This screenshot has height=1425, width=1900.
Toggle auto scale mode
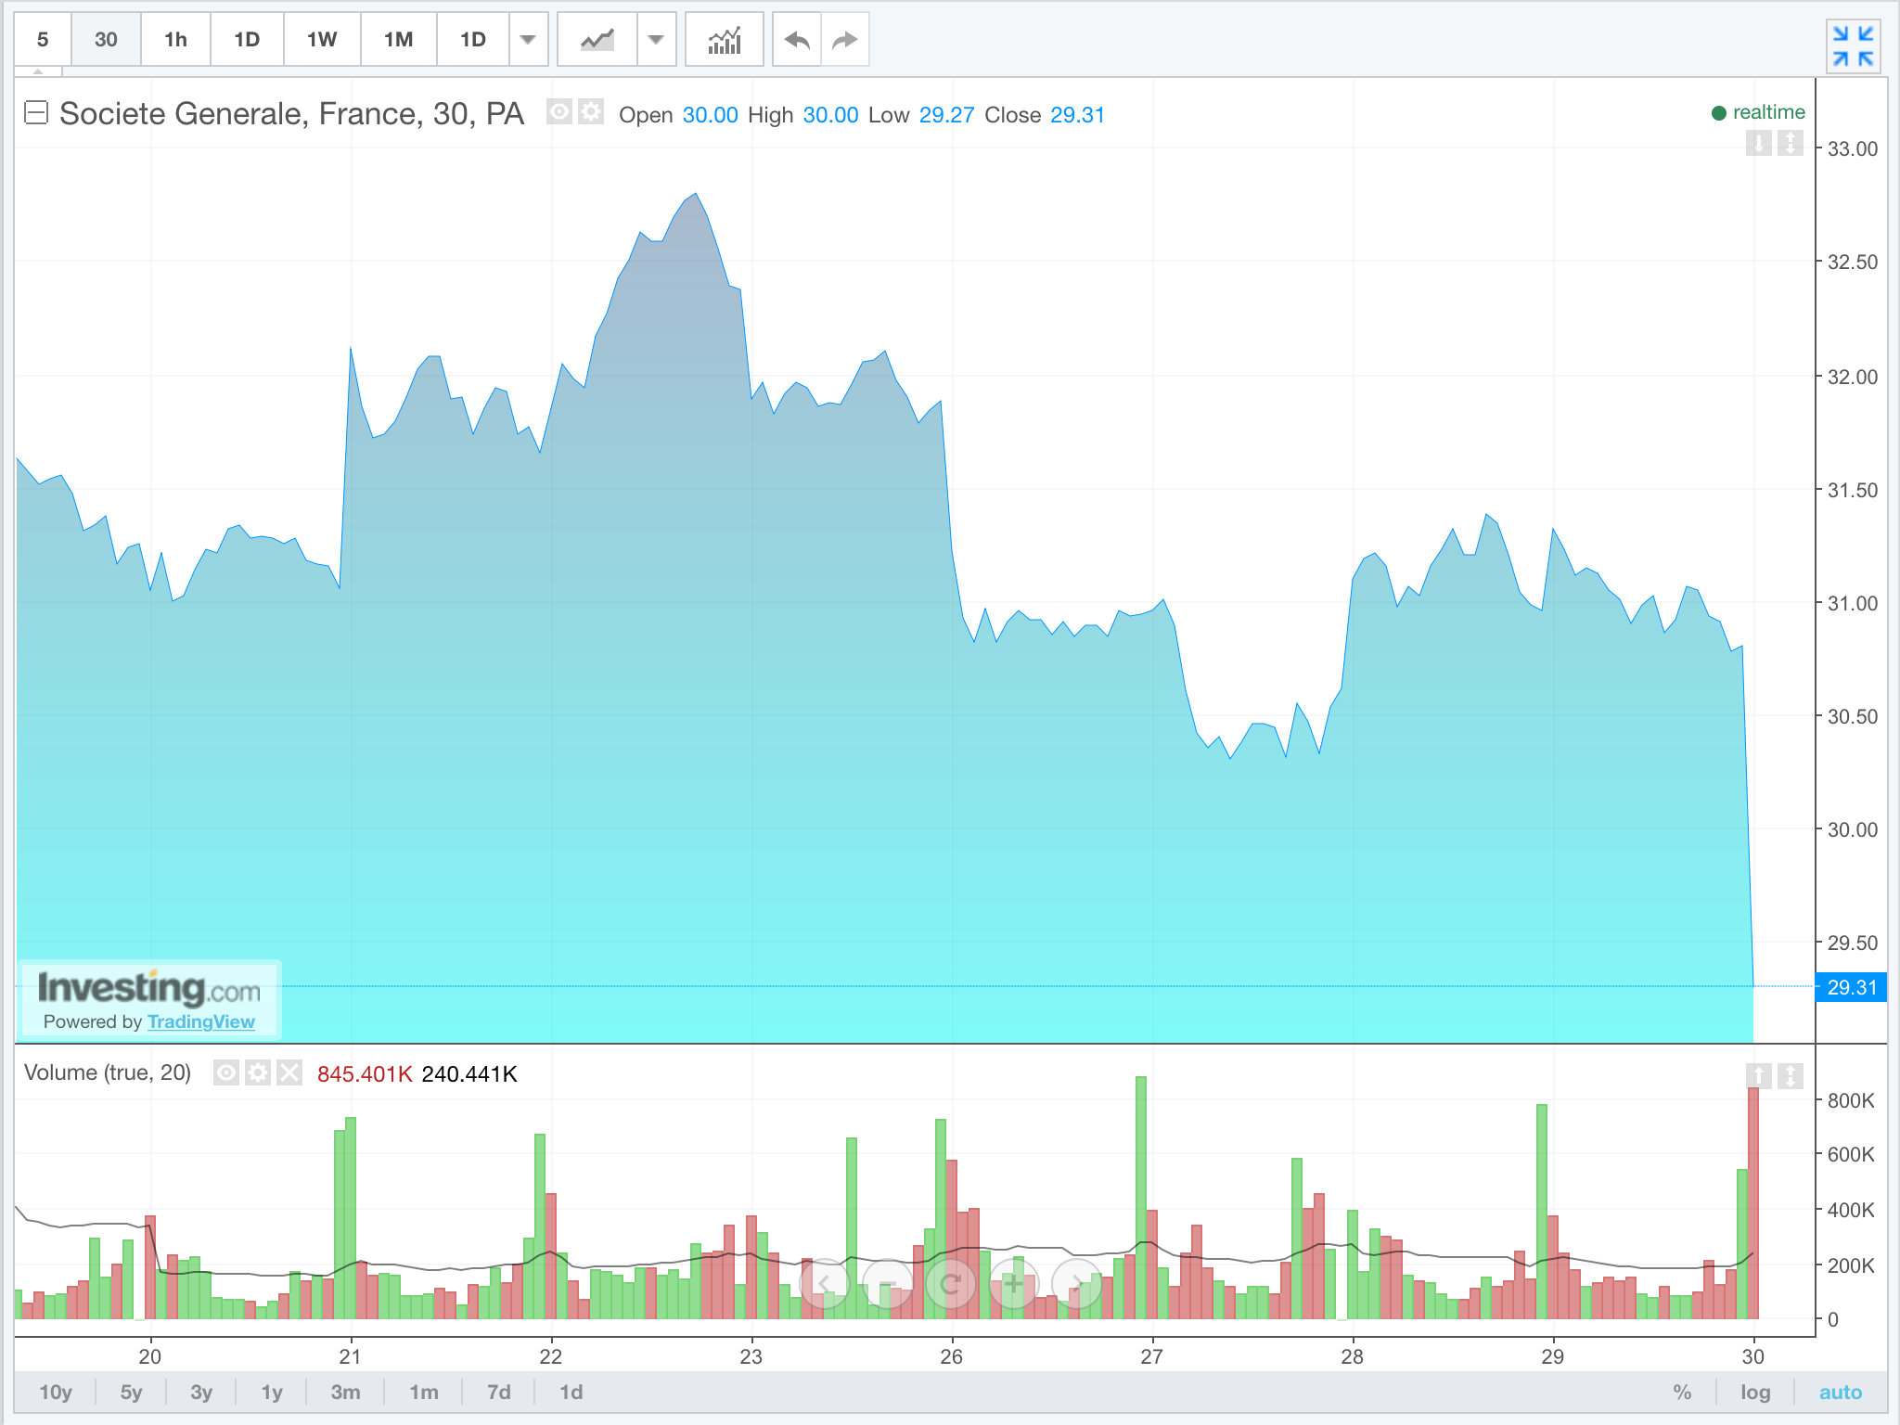[x=1841, y=1392]
